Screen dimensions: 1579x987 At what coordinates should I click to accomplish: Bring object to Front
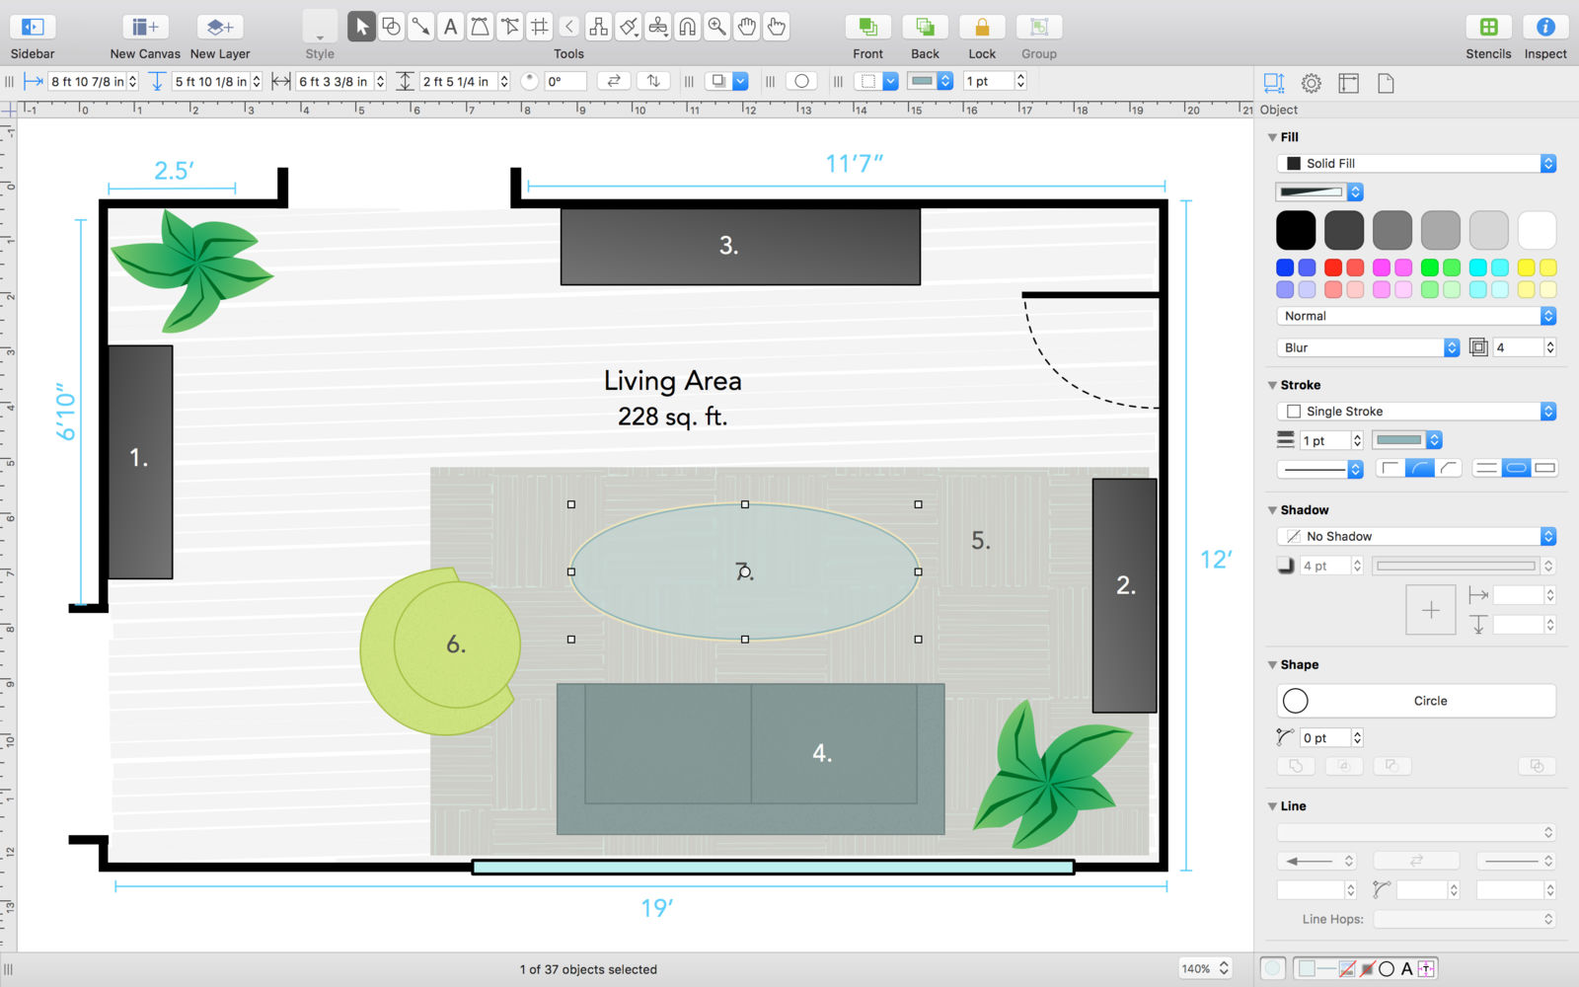pos(867,27)
